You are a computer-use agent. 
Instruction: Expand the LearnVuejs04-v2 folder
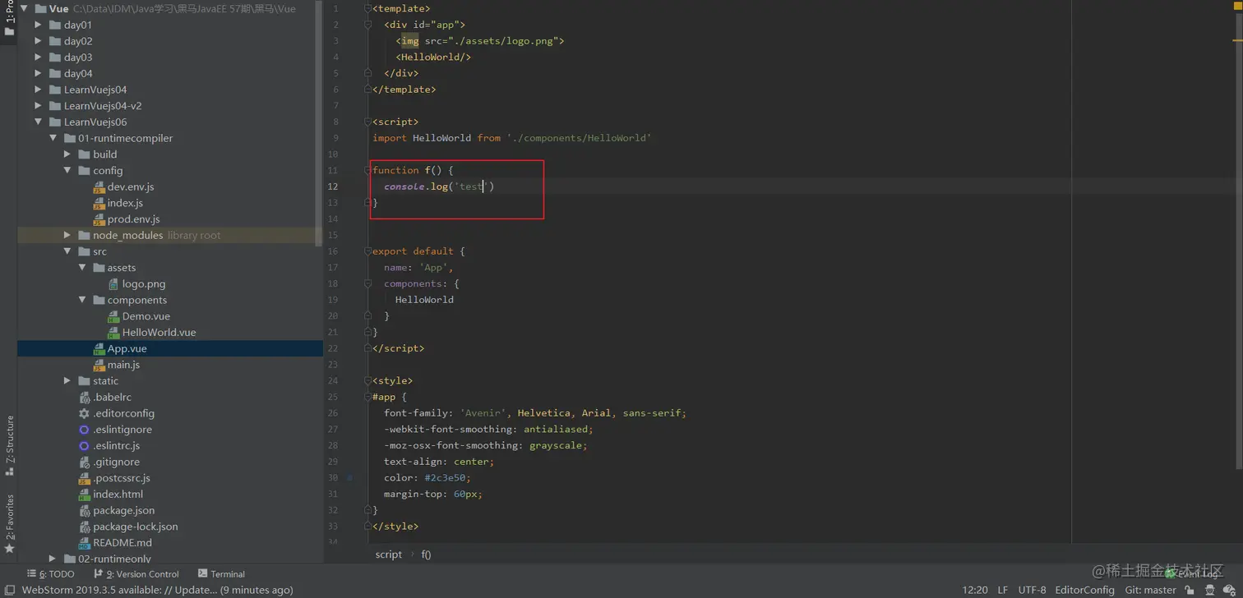click(38, 106)
